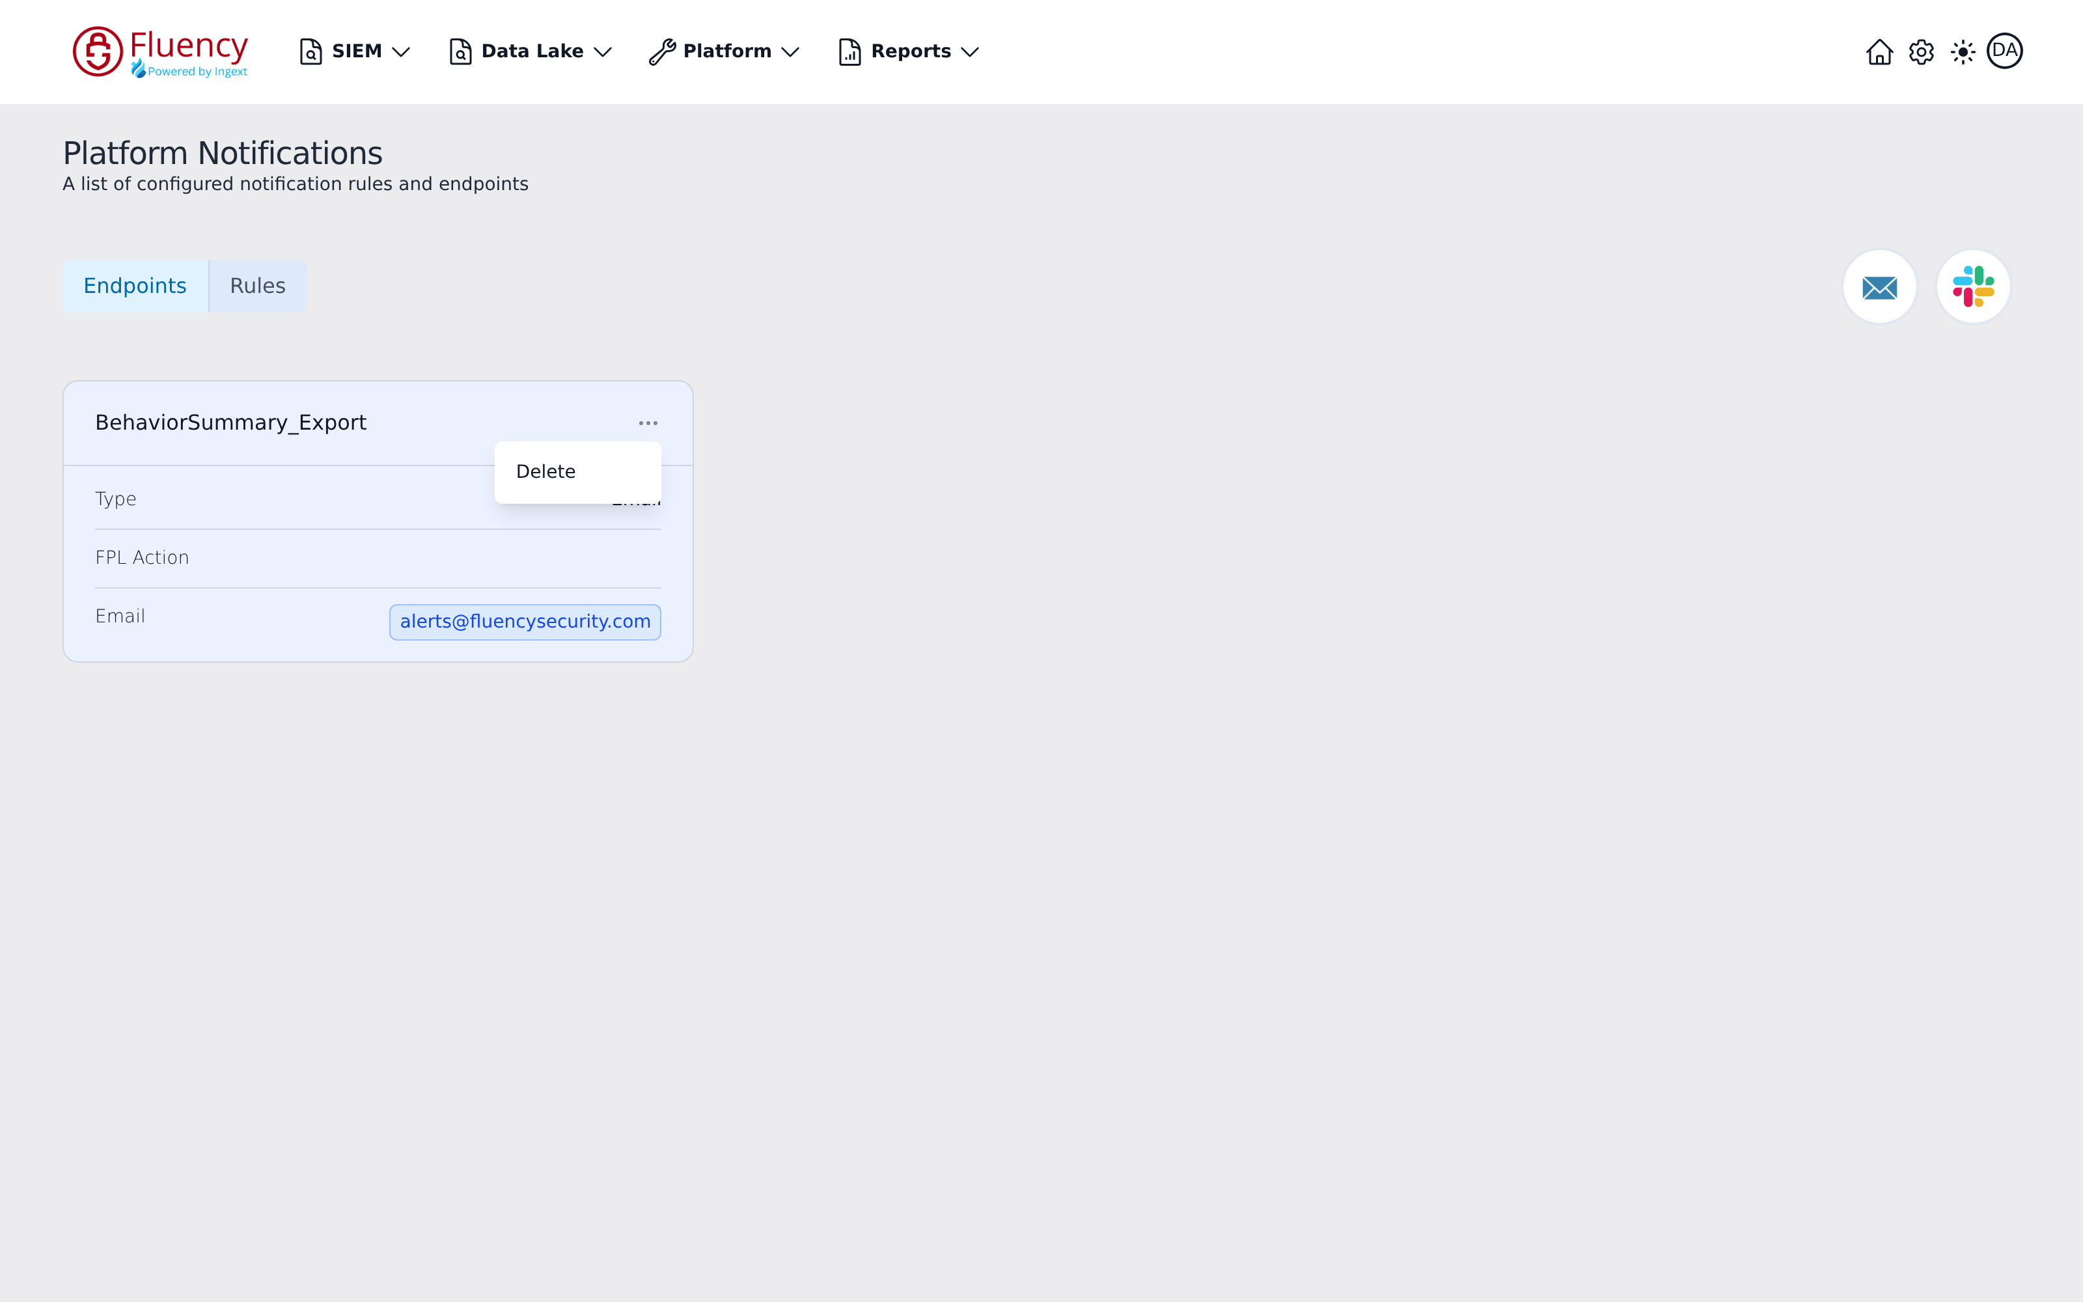Screen dimensions: 2083x1302
Task: Click the three-dots menu on BehaviorSummary_Export
Action: [648, 422]
